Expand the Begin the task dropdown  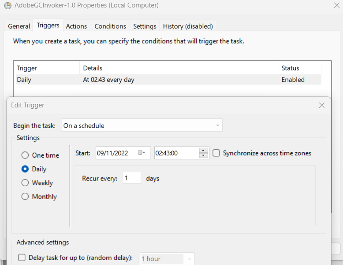click(x=142, y=125)
